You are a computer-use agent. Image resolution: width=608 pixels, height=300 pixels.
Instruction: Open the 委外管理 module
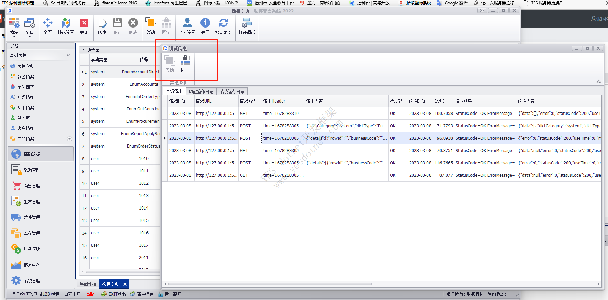[x=41, y=217]
